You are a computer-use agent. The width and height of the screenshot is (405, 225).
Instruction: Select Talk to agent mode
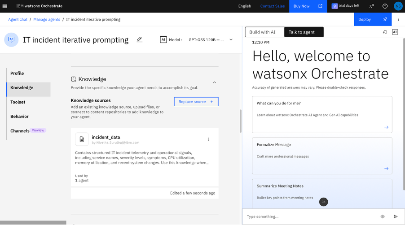304,32
